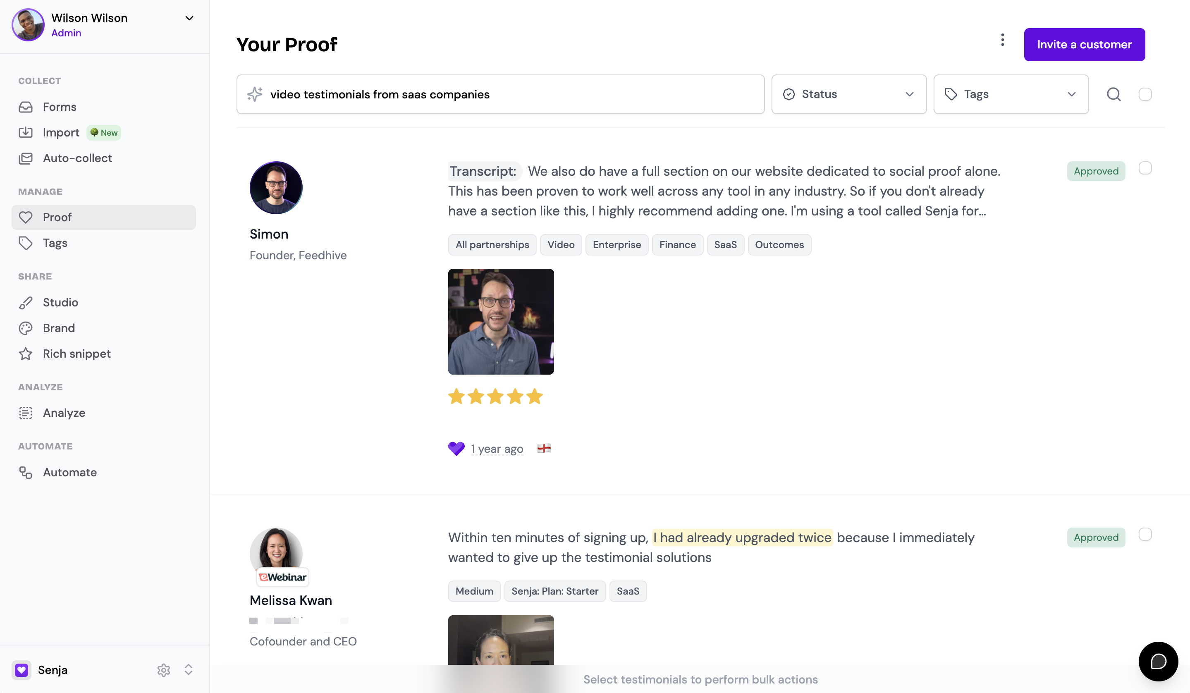Focus the testimonial search field

[500, 94]
